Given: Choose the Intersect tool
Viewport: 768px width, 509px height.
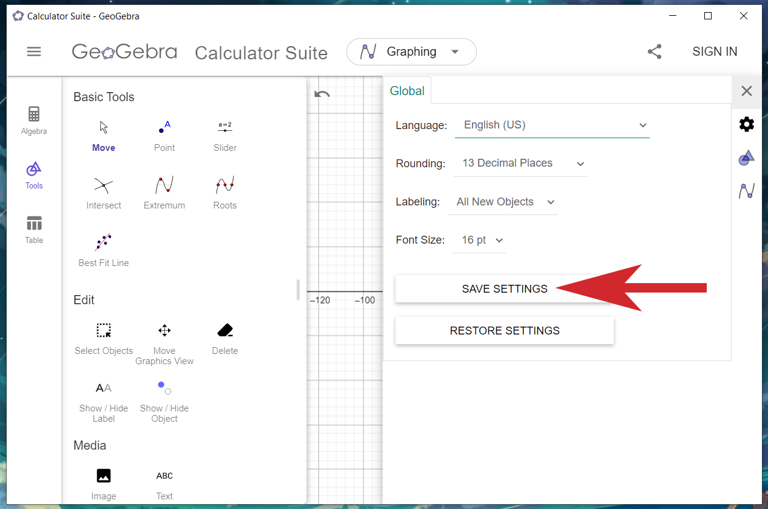Looking at the screenshot, I should coord(104,193).
